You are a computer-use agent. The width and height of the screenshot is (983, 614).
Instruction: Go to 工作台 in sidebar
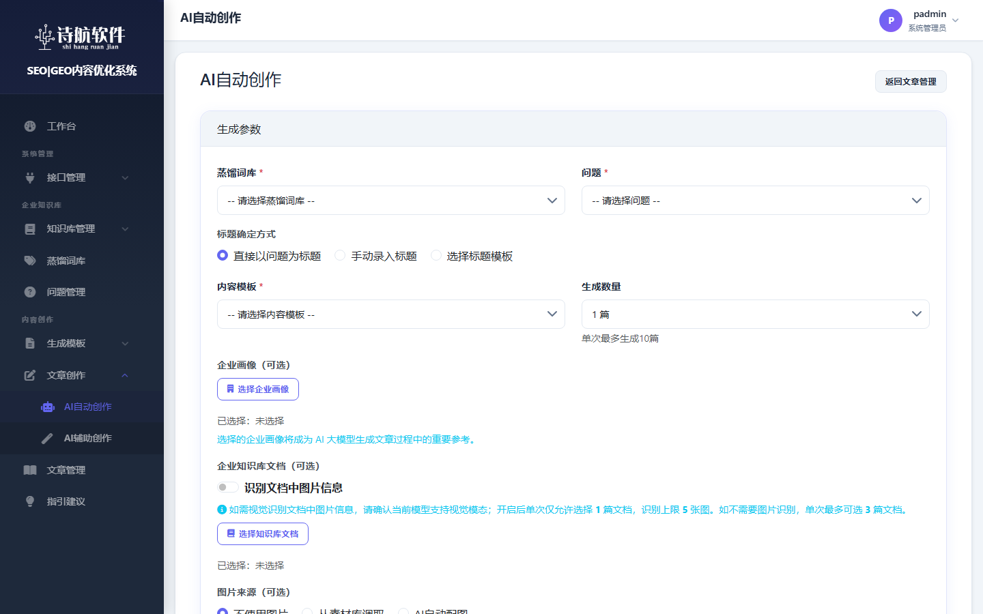[82, 126]
